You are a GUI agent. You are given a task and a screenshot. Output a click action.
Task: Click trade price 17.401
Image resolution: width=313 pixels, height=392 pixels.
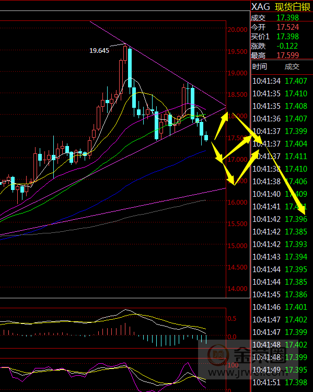pyautogui.click(x=296, y=307)
